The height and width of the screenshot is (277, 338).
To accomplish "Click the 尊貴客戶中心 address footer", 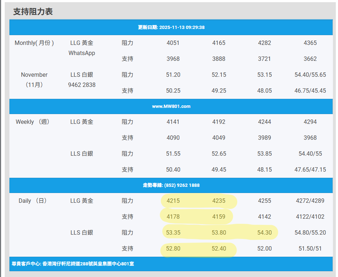I will (x=73, y=264).
